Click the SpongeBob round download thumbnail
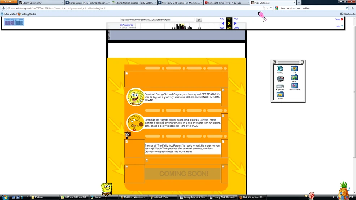356x200 pixels. tap(135, 97)
